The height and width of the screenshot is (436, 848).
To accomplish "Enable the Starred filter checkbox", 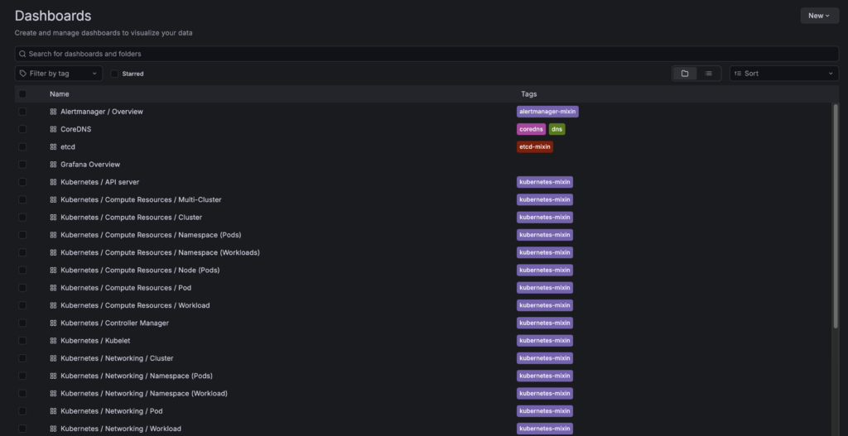I will [115, 74].
